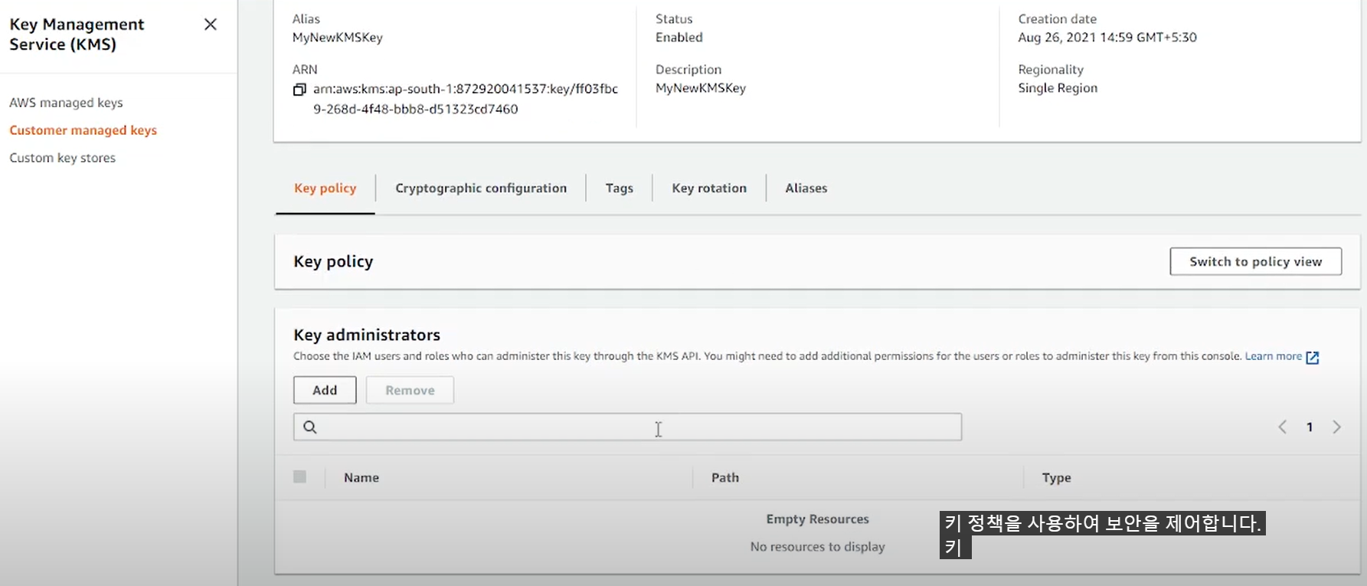1367x586 pixels.
Task: Switch to Cryptographic configuration tab
Action: [481, 188]
